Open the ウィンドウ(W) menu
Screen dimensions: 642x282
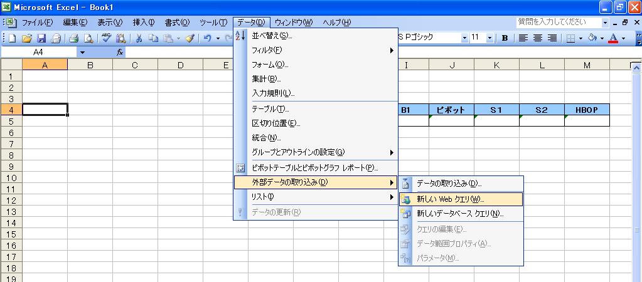(294, 23)
